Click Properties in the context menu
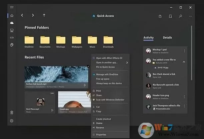The width and height of the screenshot is (204, 139). pyautogui.click(x=101, y=135)
